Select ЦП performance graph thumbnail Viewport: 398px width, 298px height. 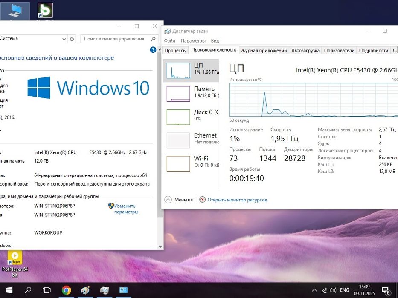click(x=178, y=70)
